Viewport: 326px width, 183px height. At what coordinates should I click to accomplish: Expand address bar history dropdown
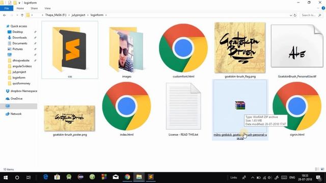pyautogui.click(x=291, y=15)
